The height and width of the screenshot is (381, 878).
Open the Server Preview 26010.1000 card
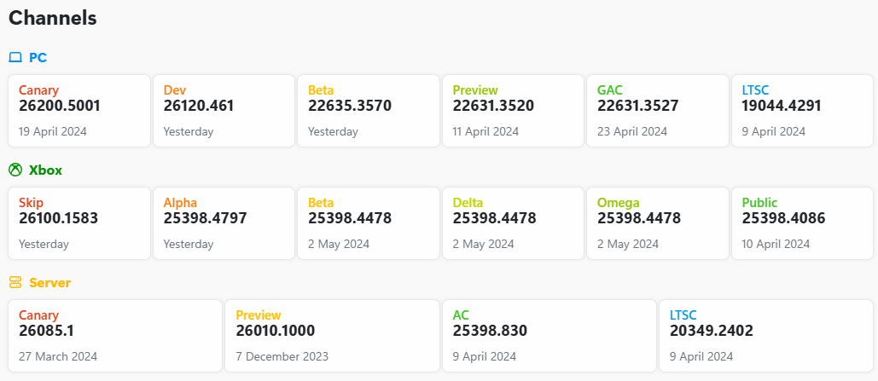pos(333,336)
